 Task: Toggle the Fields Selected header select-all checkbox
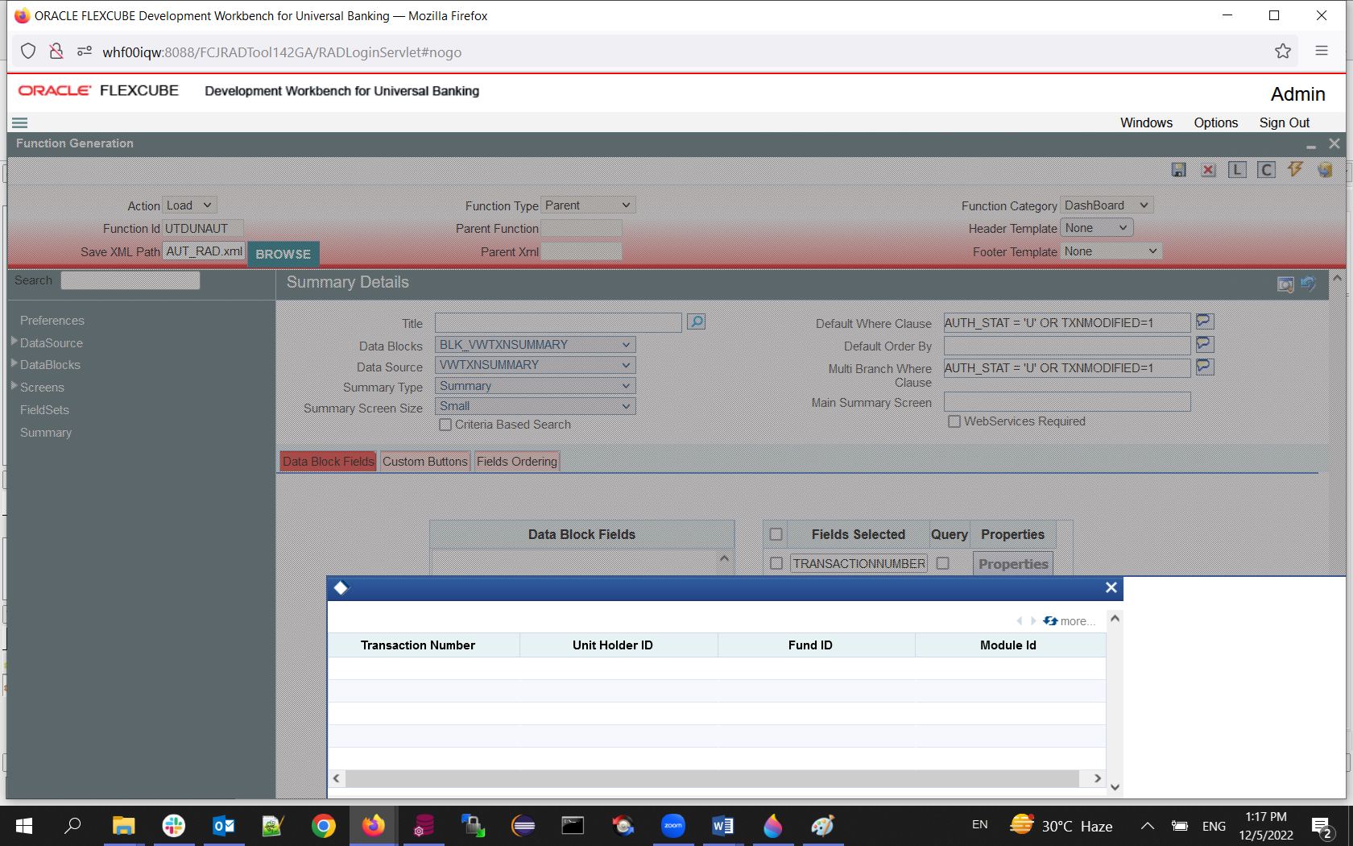(x=776, y=534)
